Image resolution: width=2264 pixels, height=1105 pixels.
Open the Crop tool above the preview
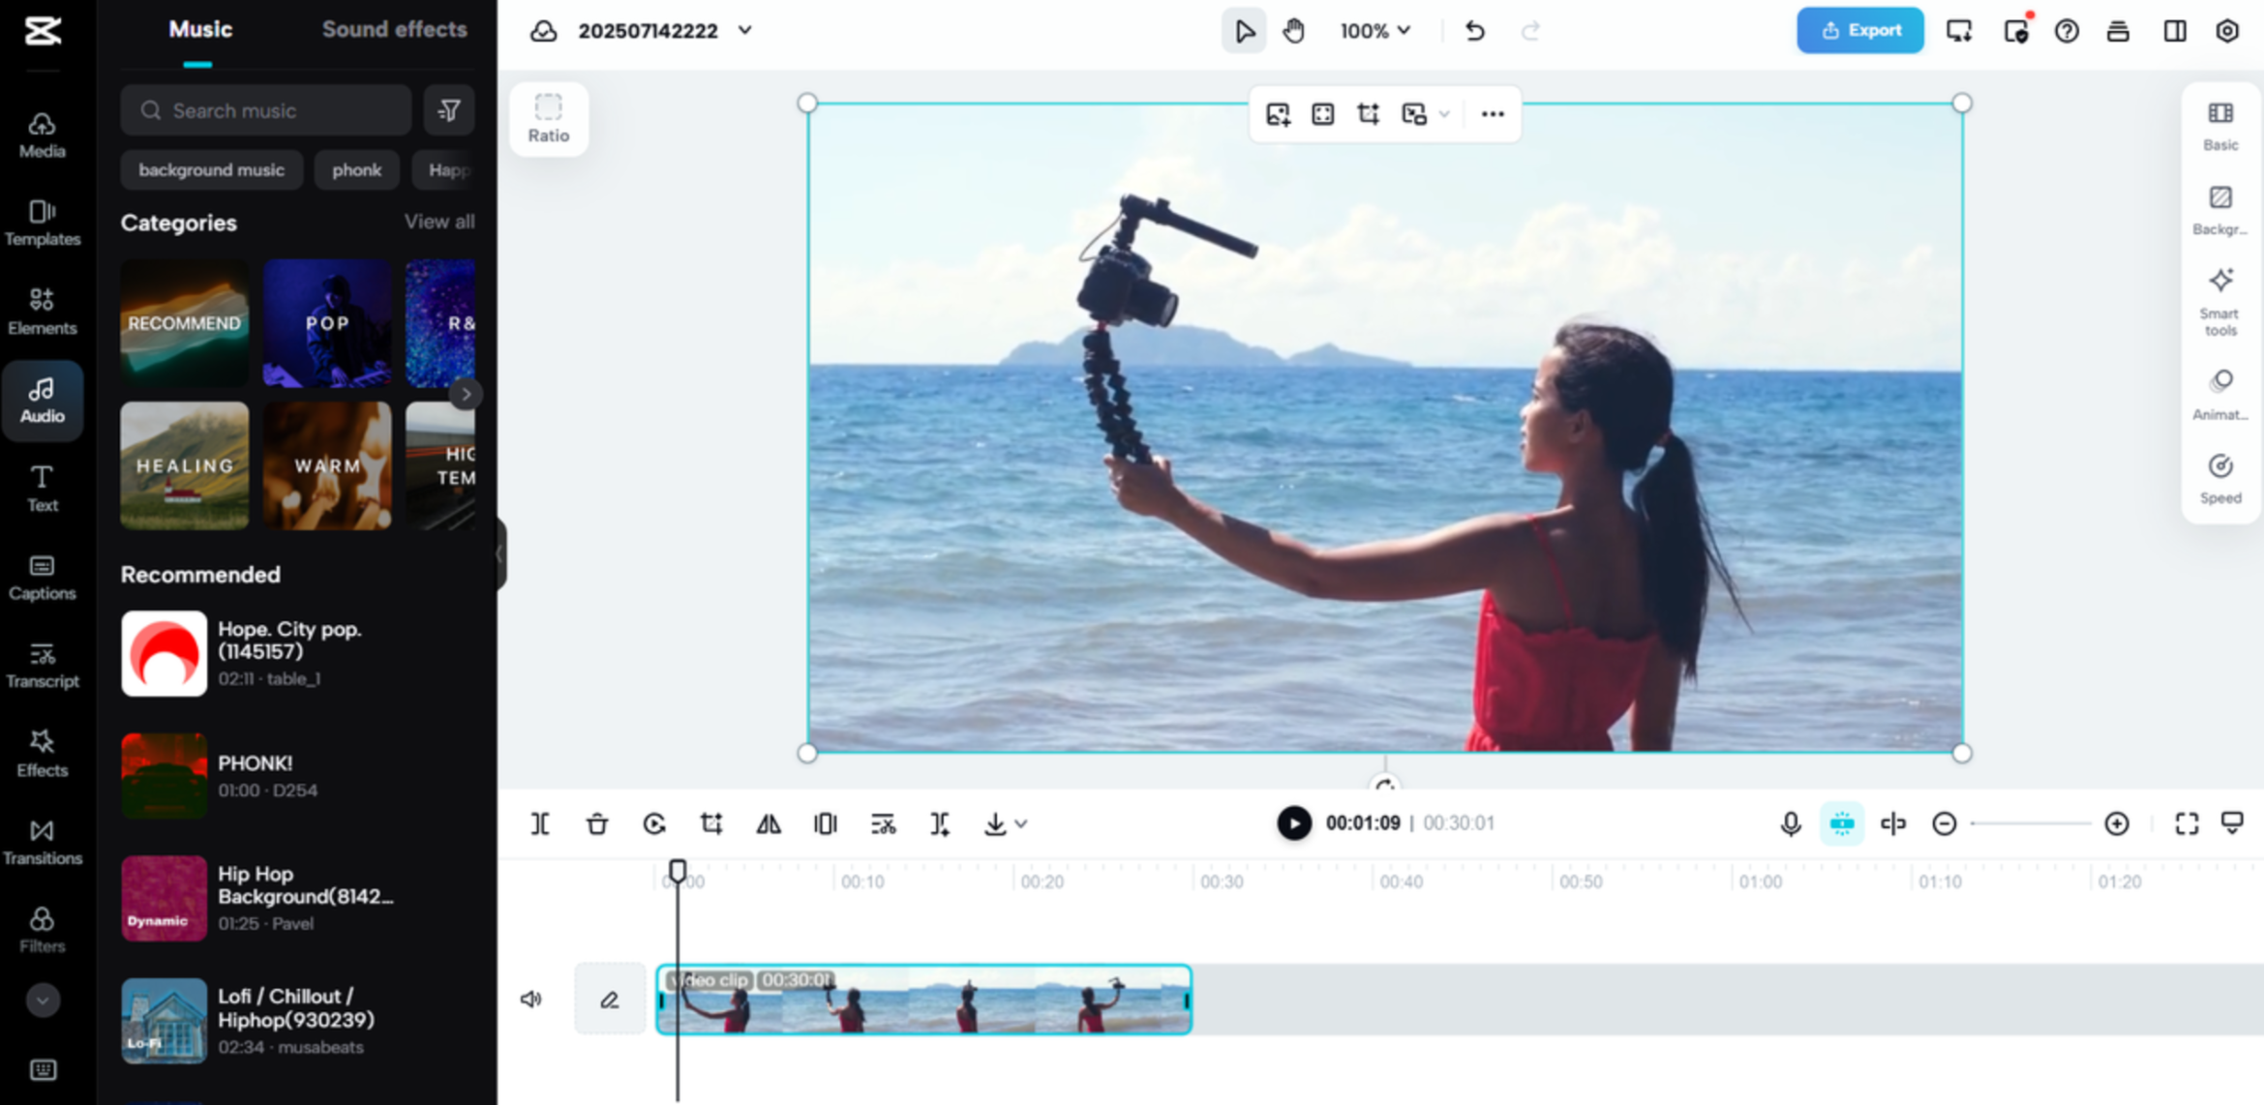point(1368,113)
